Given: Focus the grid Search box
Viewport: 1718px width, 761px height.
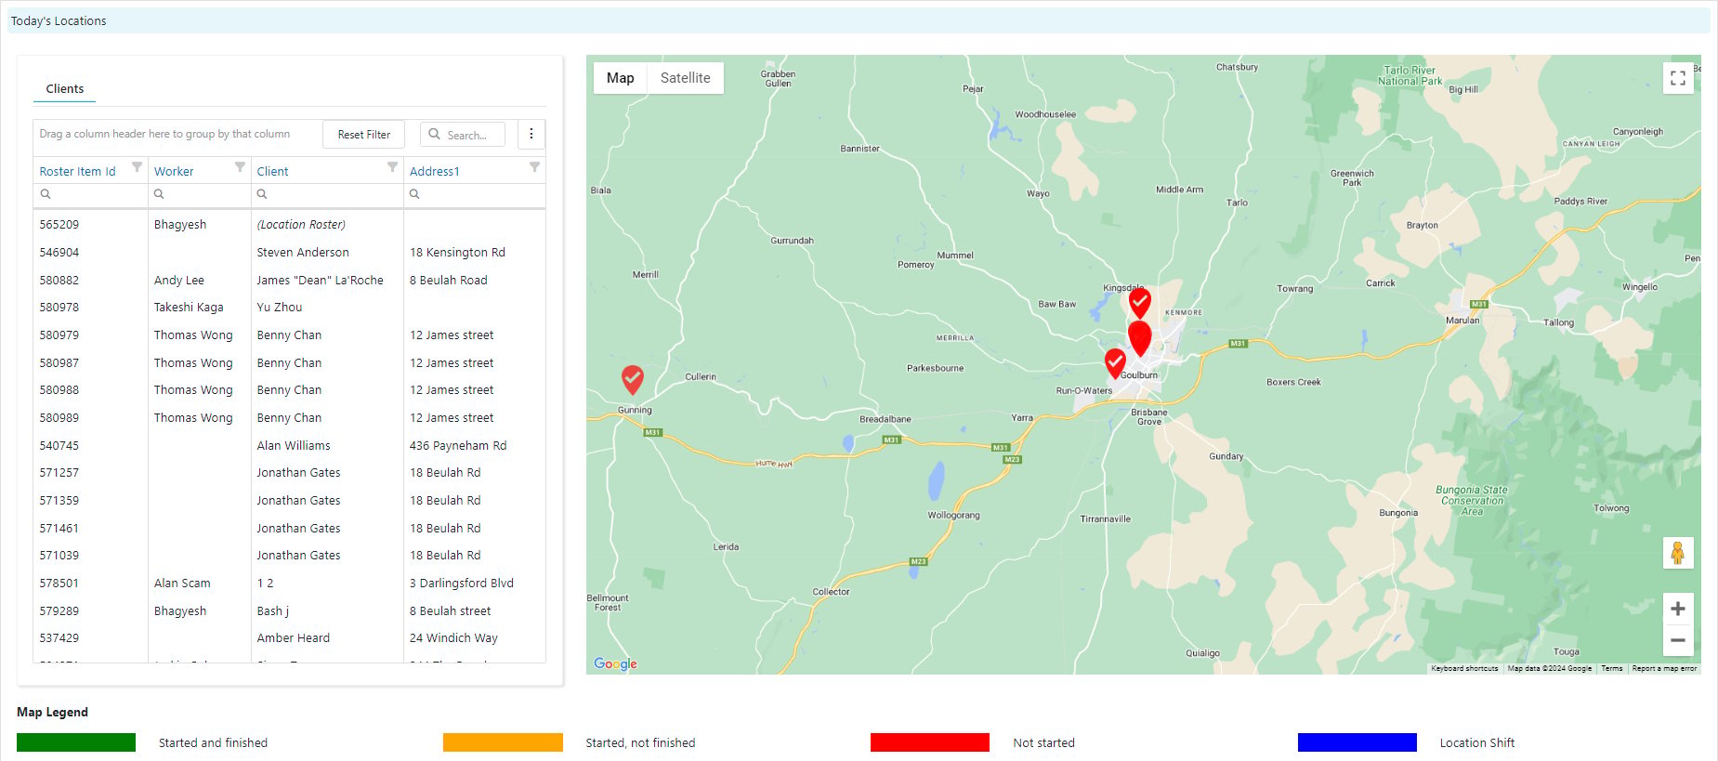Looking at the screenshot, I should pos(463,135).
